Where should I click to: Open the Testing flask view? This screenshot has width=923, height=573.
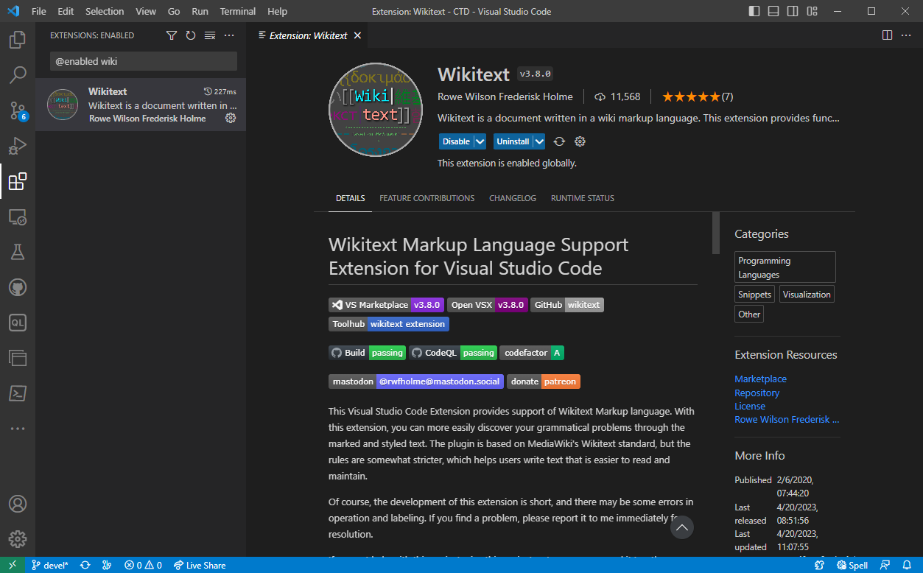click(17, 252)
